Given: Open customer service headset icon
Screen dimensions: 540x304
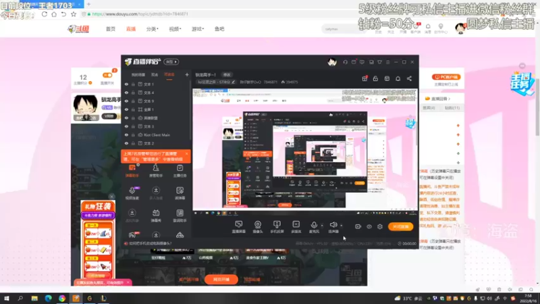Looking at the screenshot, I should click(x=345, y=62).
